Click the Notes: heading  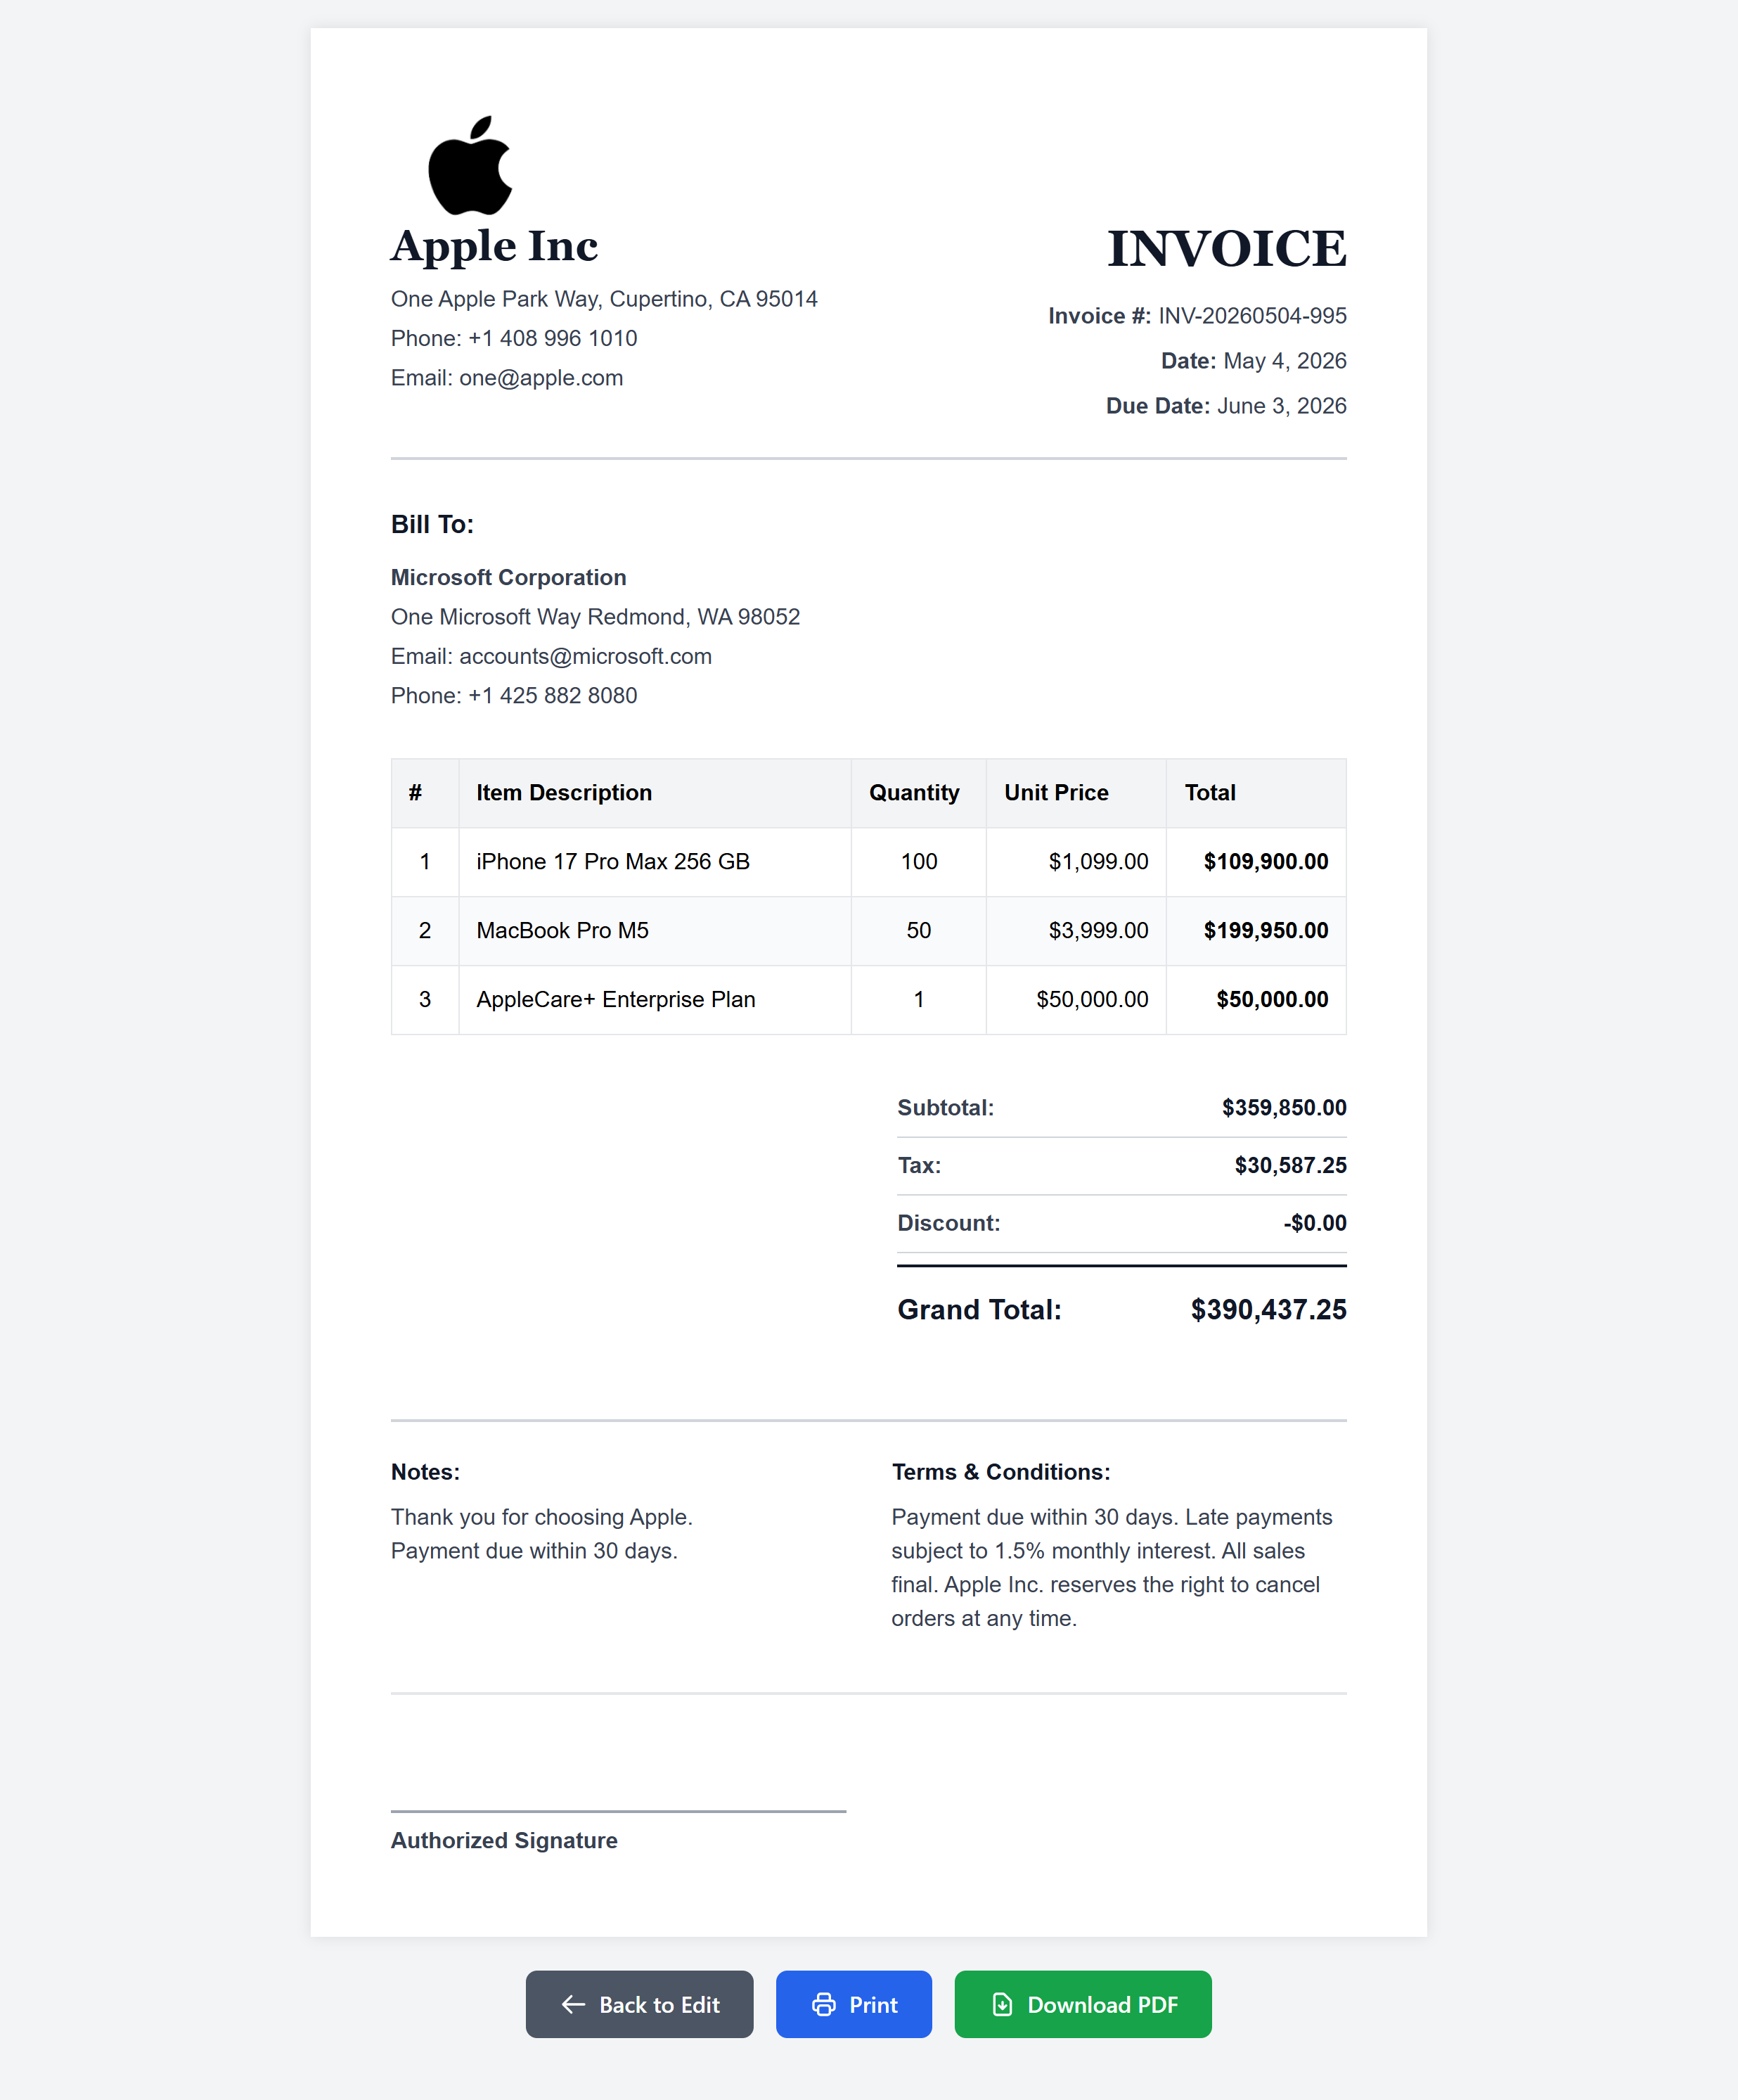[425, 1472]
